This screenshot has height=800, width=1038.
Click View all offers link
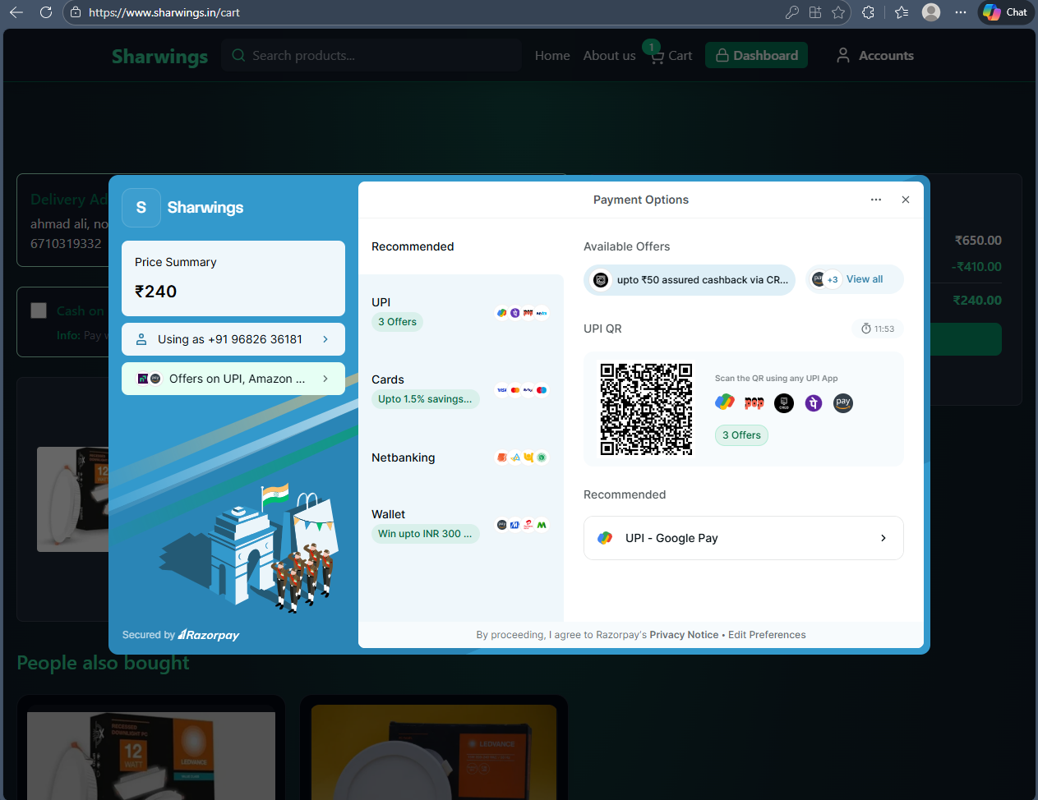865,279
